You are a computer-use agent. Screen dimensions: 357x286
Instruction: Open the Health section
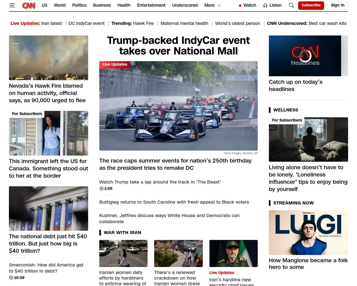pyautogui.click(x=124, y=5)
